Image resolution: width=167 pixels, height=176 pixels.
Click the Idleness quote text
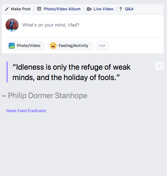72,72
